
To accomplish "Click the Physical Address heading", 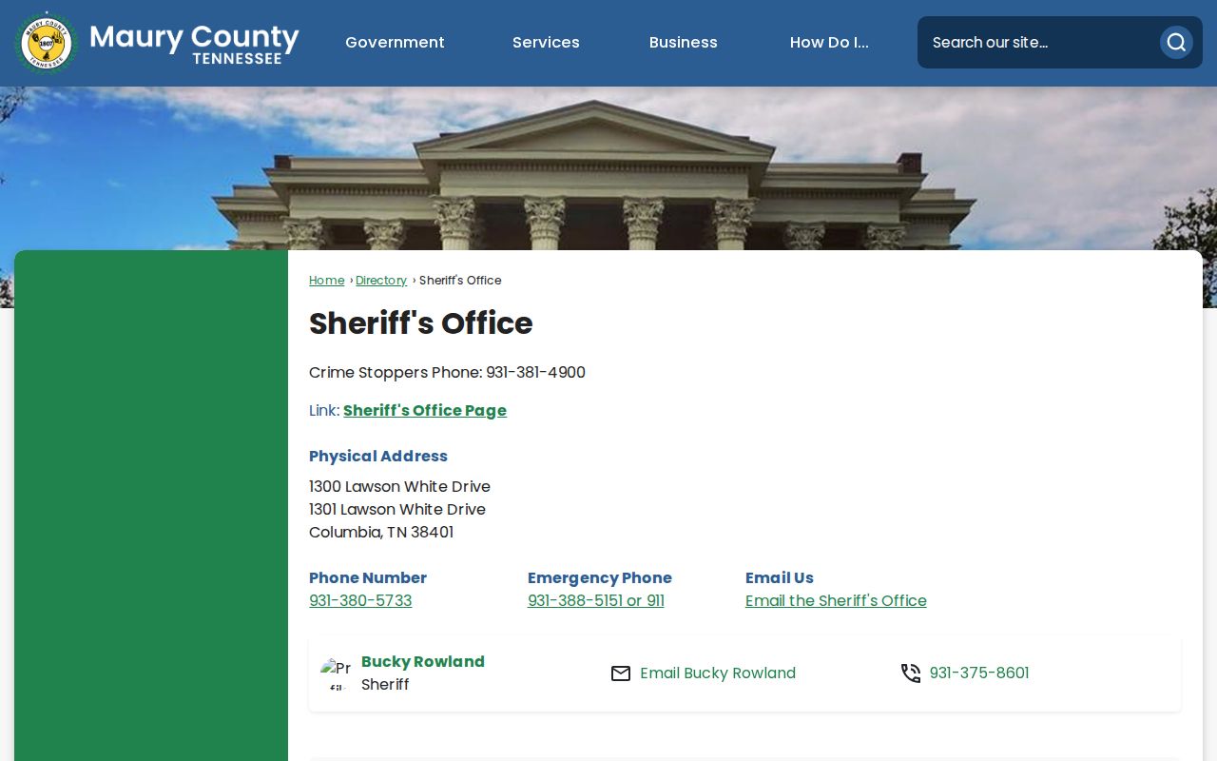I will pos(378,457).
